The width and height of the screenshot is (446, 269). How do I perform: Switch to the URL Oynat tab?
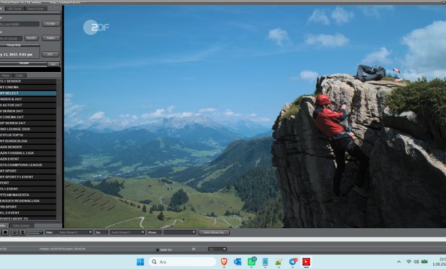coord(15,9)
